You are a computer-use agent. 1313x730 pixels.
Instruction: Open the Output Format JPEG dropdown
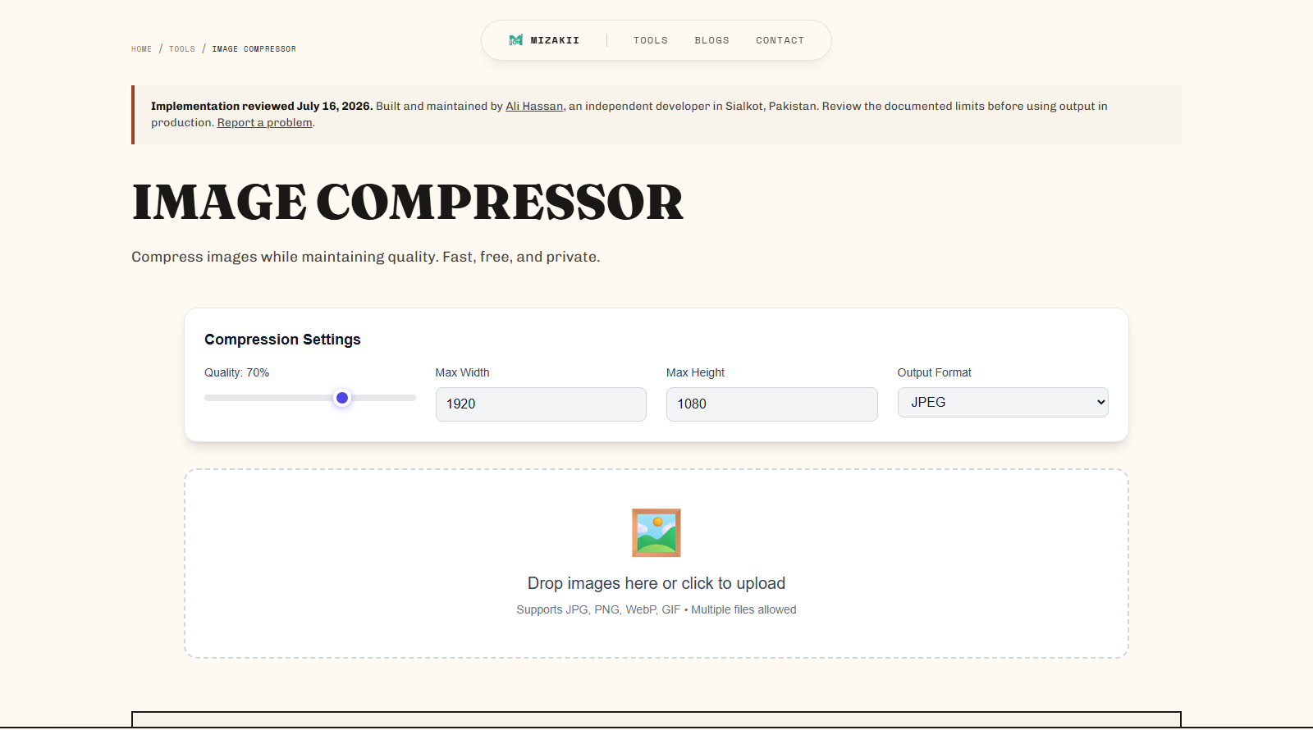click(1003, 402)
